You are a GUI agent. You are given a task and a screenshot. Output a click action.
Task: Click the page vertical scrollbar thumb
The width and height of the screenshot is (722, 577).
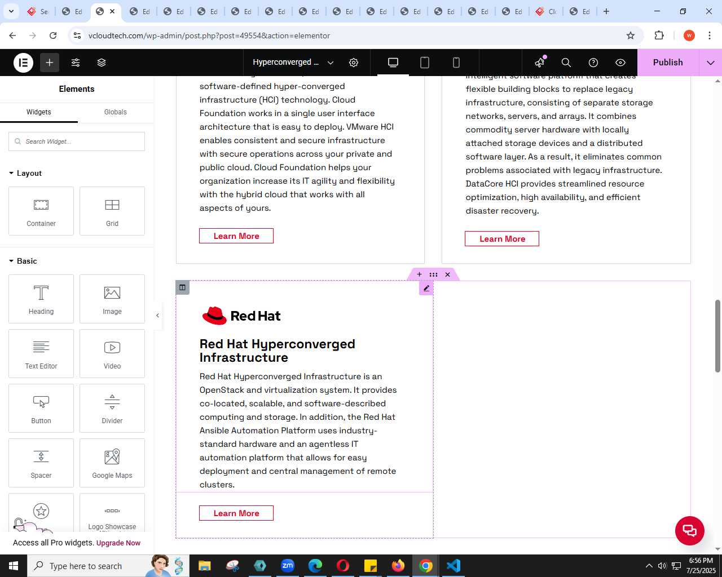pos(718,336)
